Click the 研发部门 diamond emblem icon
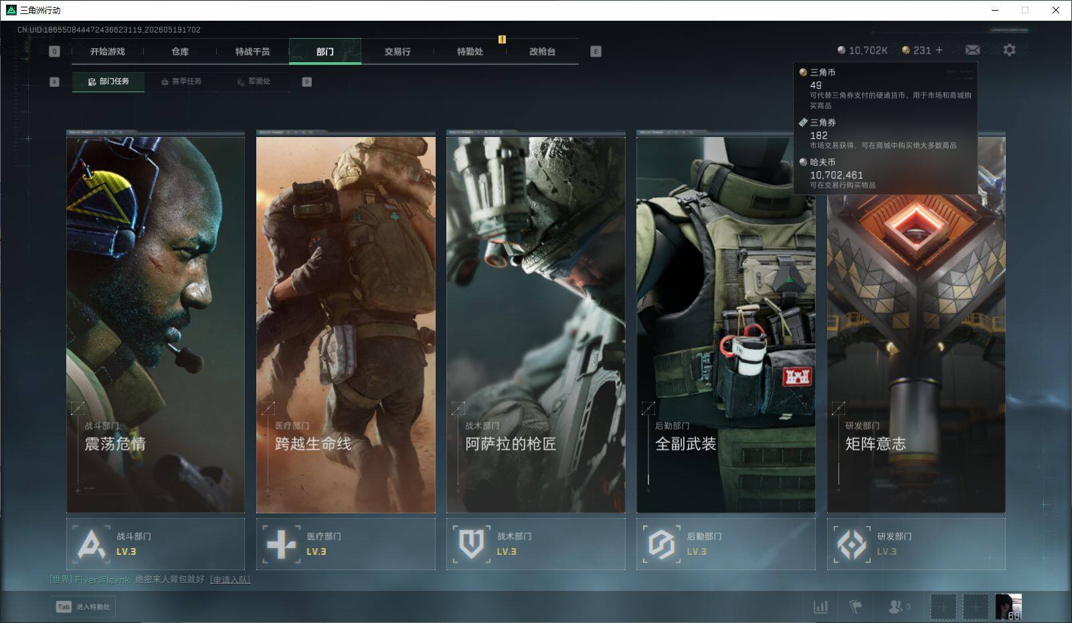This screenshot has width=1072, height=623. [852, 544]
